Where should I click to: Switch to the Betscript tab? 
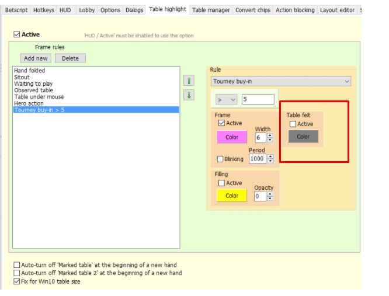(16, 10)
